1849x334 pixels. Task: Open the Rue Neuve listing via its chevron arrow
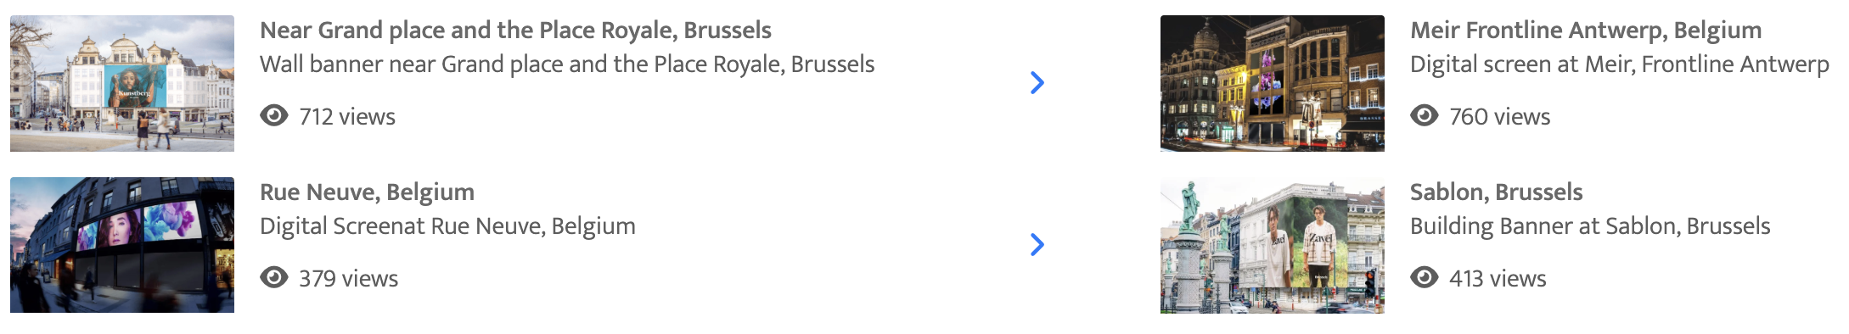(1037, 244)
